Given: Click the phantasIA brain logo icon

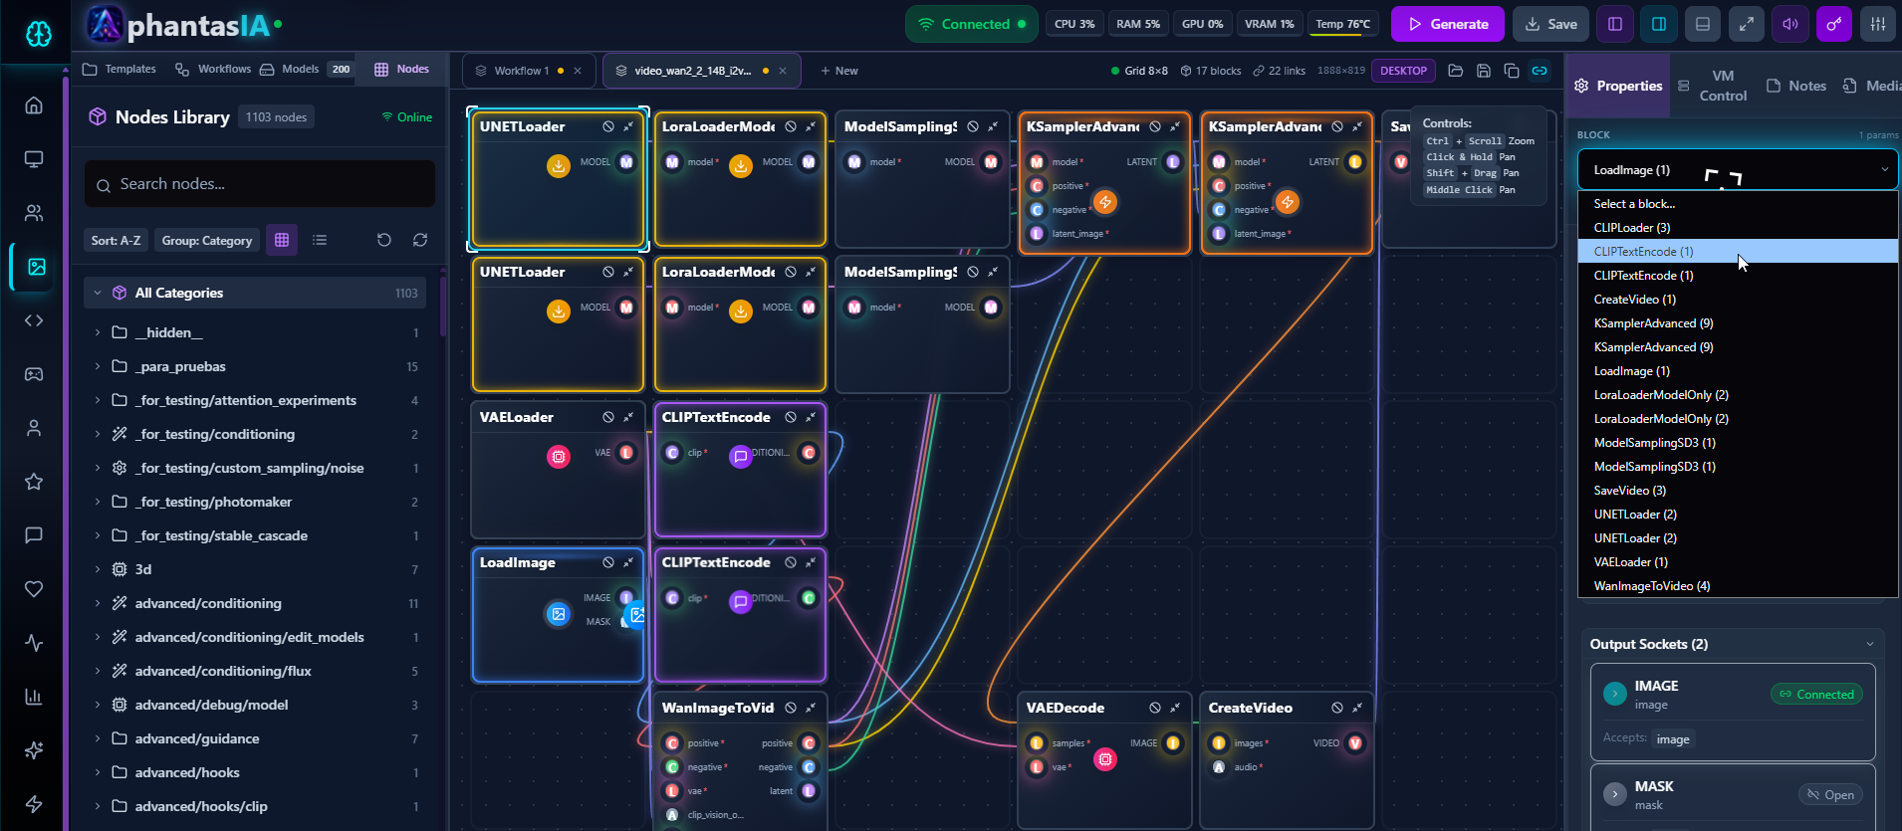Looking at the screenshot, I should coord(38,34).
